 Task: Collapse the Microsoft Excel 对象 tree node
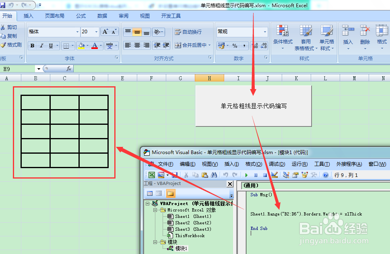pyautogui.click(x=155, y=209)
